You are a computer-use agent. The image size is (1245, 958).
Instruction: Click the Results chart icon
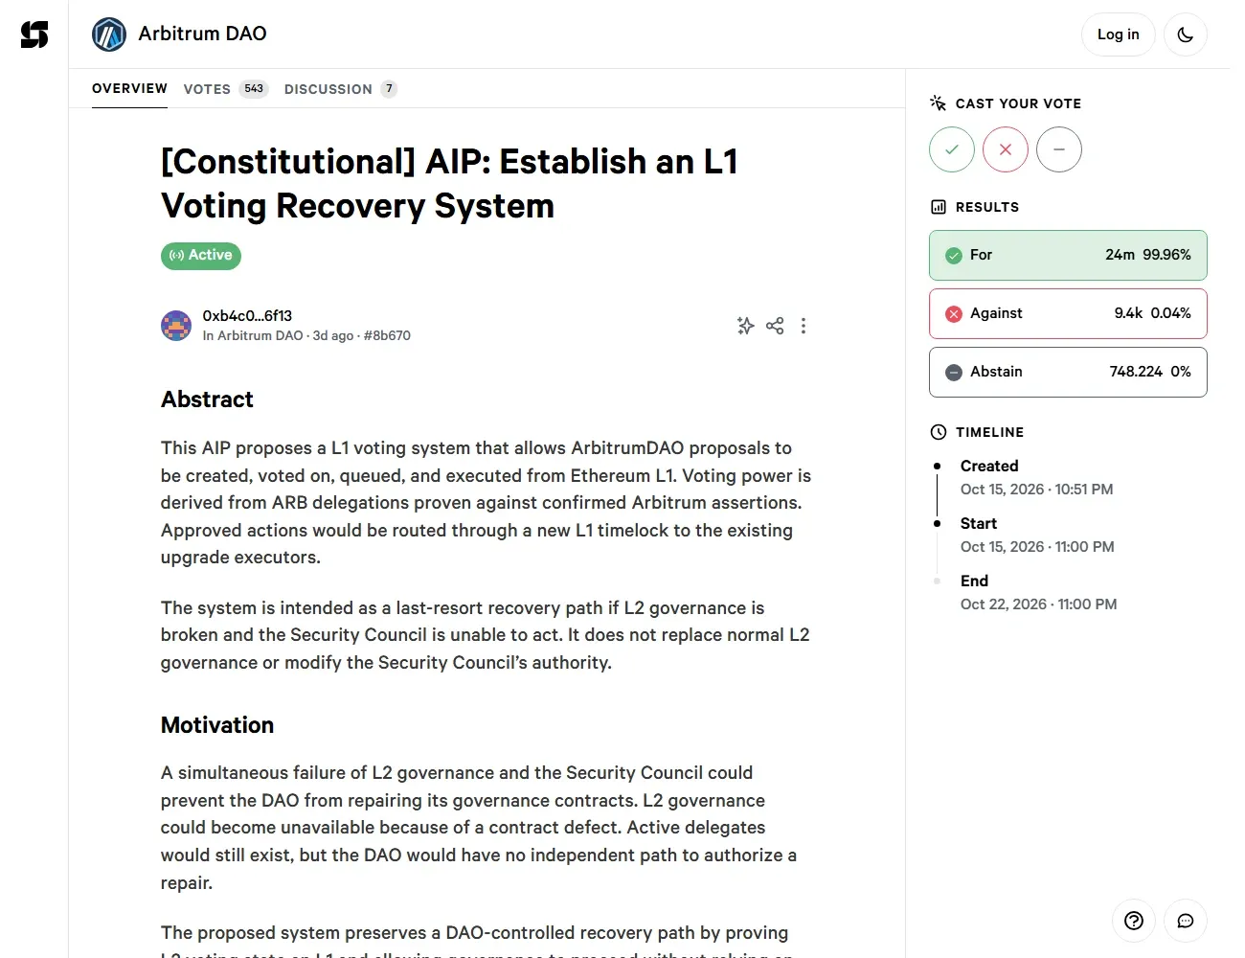point(939,207)
